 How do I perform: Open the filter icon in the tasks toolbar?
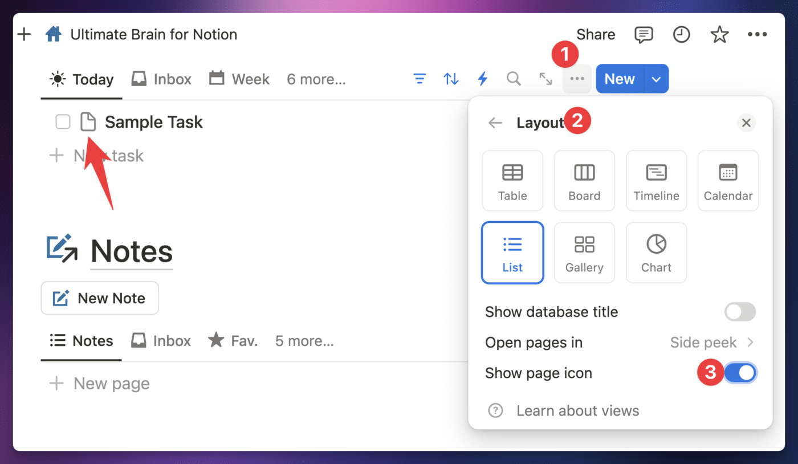pyautogui.click(x=420, y=79)
